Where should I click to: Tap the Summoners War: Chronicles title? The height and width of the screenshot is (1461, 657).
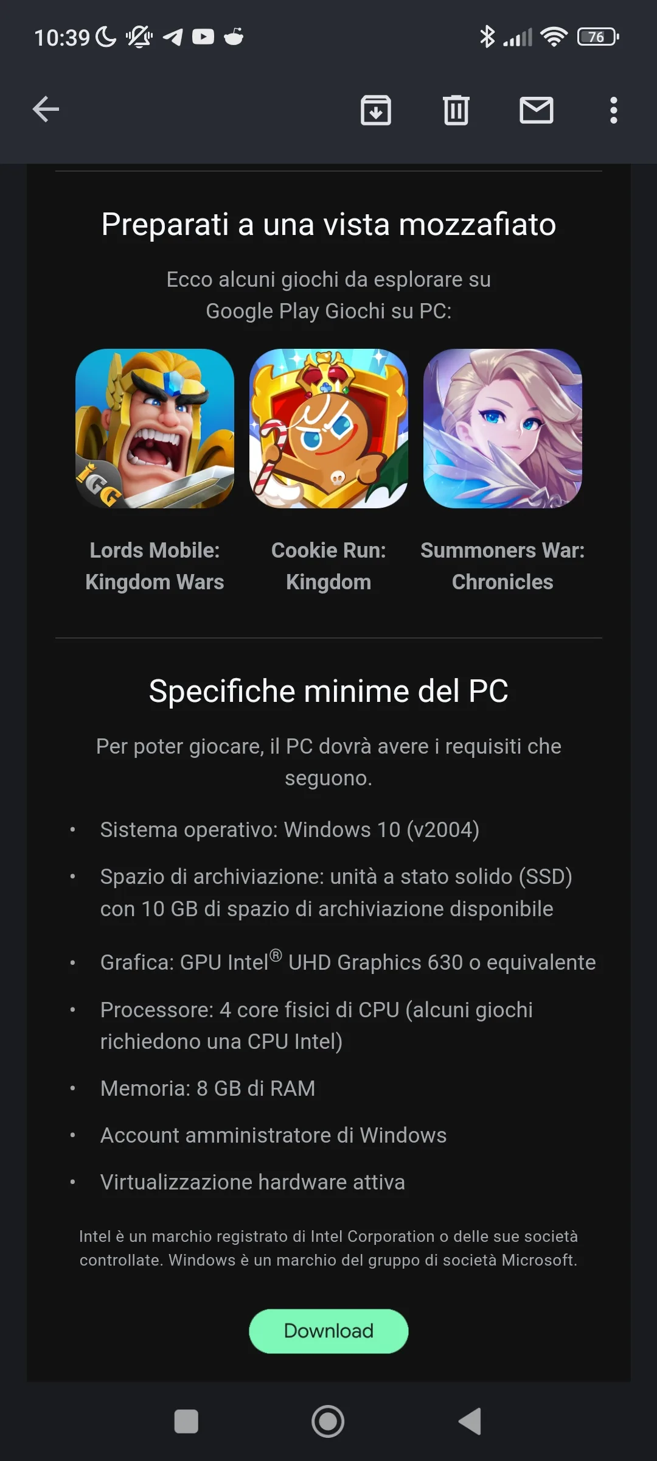click(502, 566)
